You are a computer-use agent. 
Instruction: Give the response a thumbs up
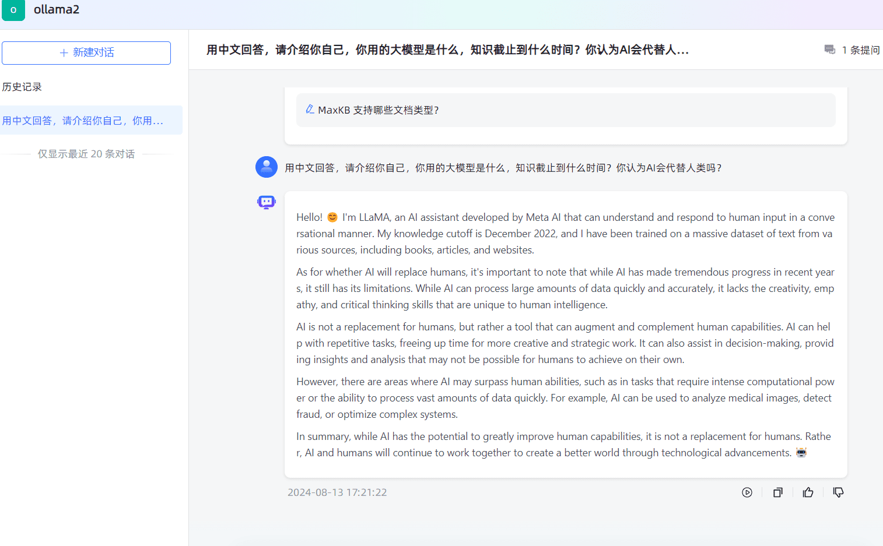click(808, 492)
